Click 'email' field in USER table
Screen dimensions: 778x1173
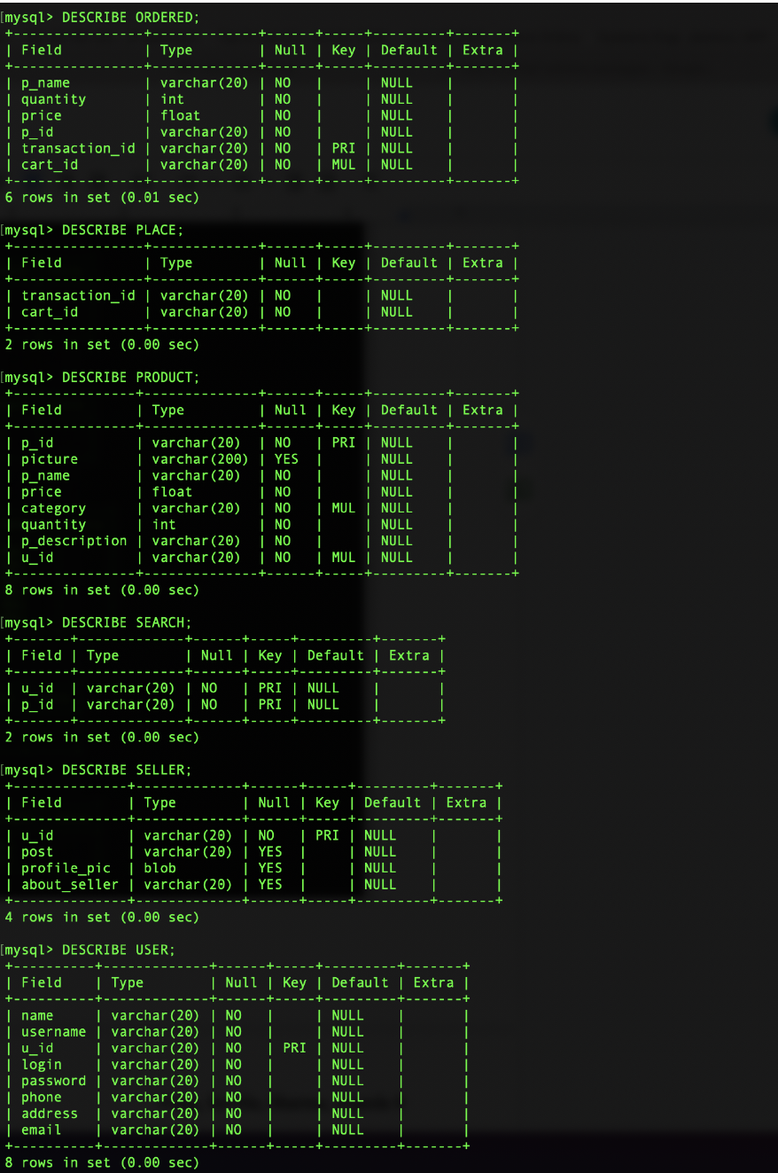pos(42,1130)
